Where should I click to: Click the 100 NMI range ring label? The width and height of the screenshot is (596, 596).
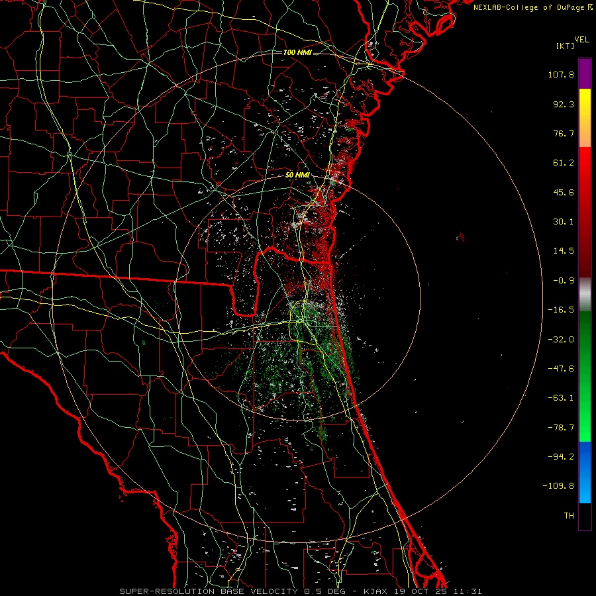coord(297,52)
